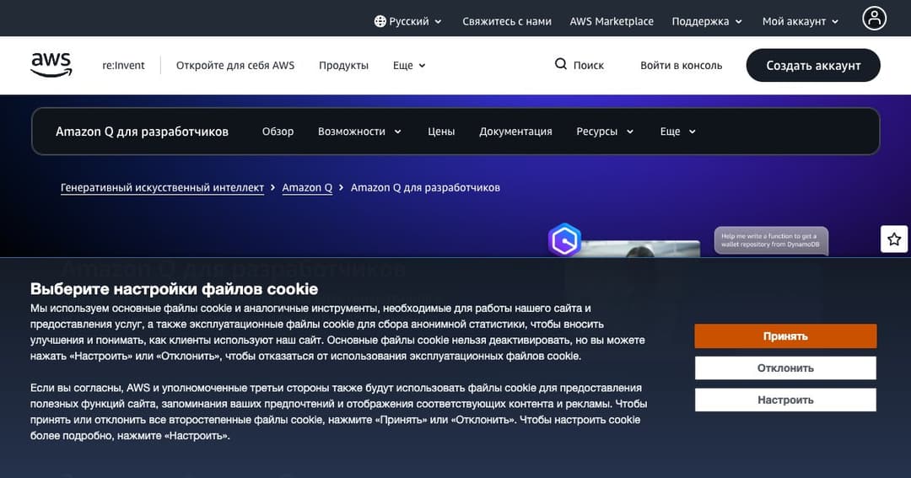The width and height of the screenshot is (911, 478).
Task: Click the heading Выберите настройки файлов cookie
Action: [x=175, y=288]
